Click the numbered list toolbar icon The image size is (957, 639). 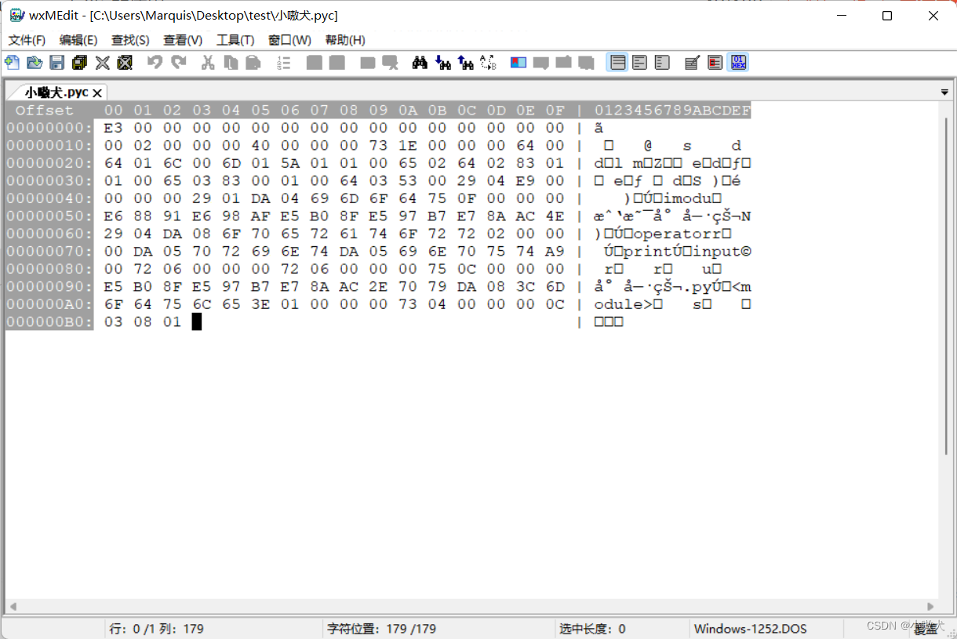point(284,63)
